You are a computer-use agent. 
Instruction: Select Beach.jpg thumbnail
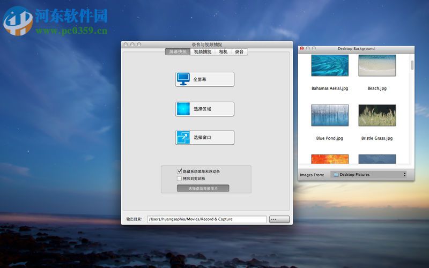[377, 65]
